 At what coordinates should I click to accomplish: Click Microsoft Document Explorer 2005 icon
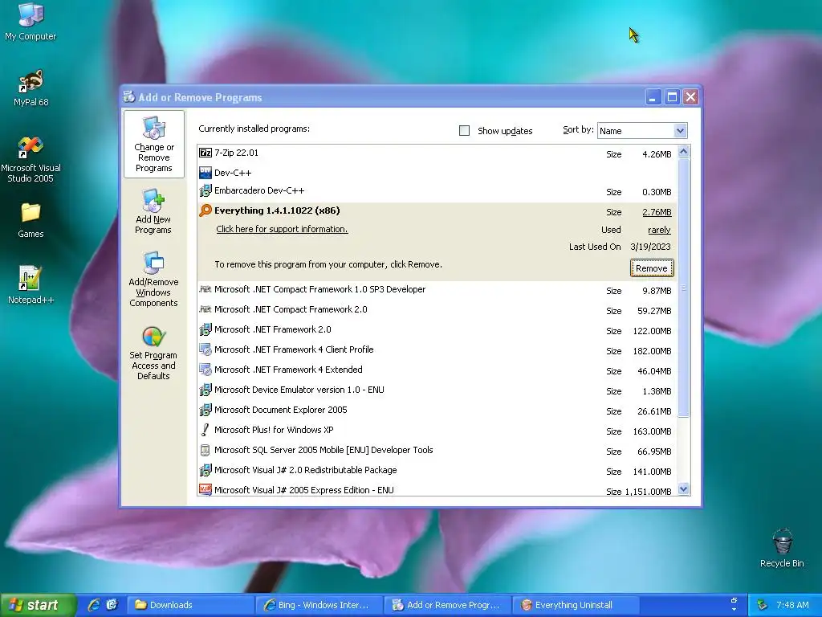[205, 411]
